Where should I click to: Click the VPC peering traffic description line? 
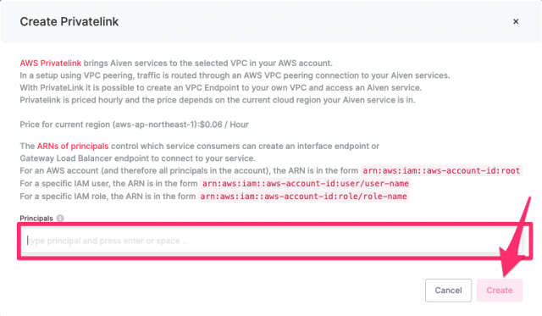(x=235, y=75)
